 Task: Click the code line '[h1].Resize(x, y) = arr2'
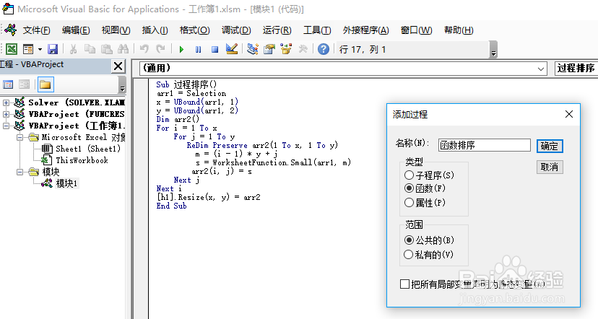[209, 197]
